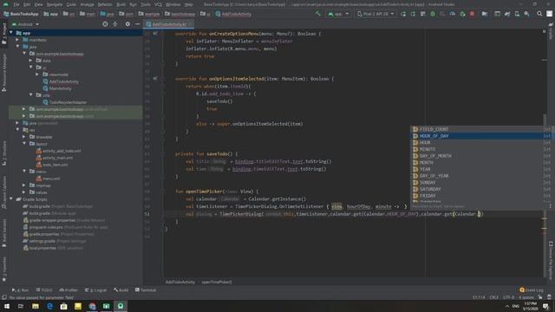Open todo_item.xml layout file
The width and height of the screenshot is (555, 312).
tap(55, 165)
